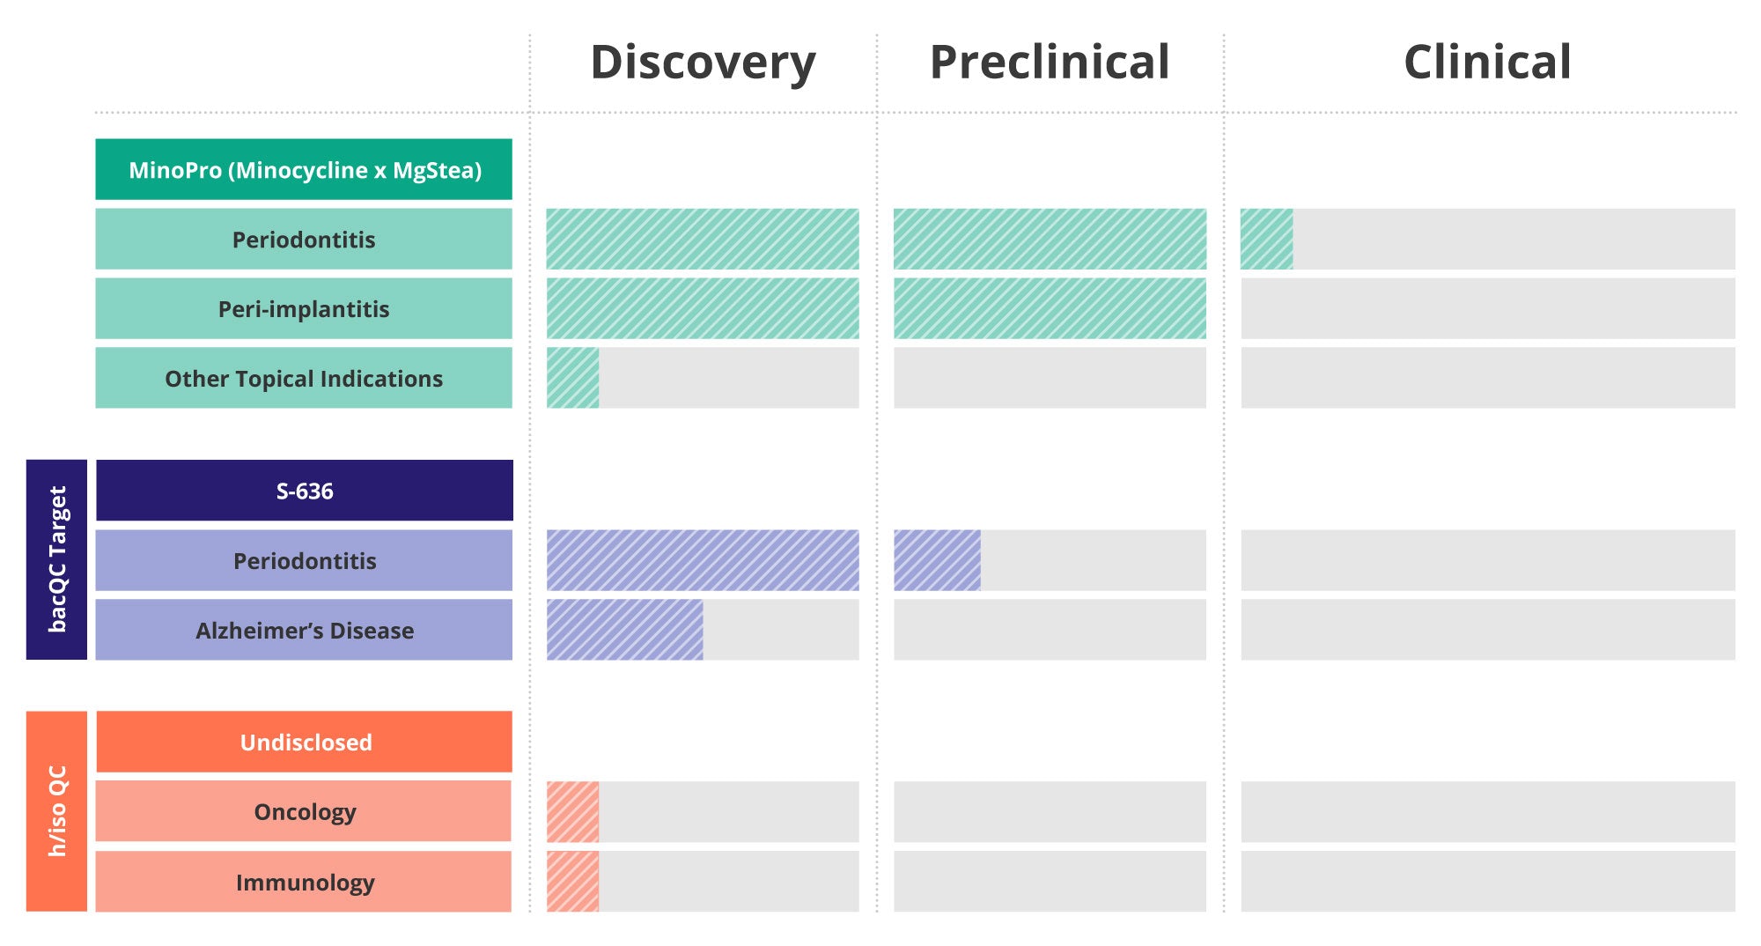1761x946 pixels.
Task: Click Other Topical Indications Discovery bar's green segment
Action: 572,378
